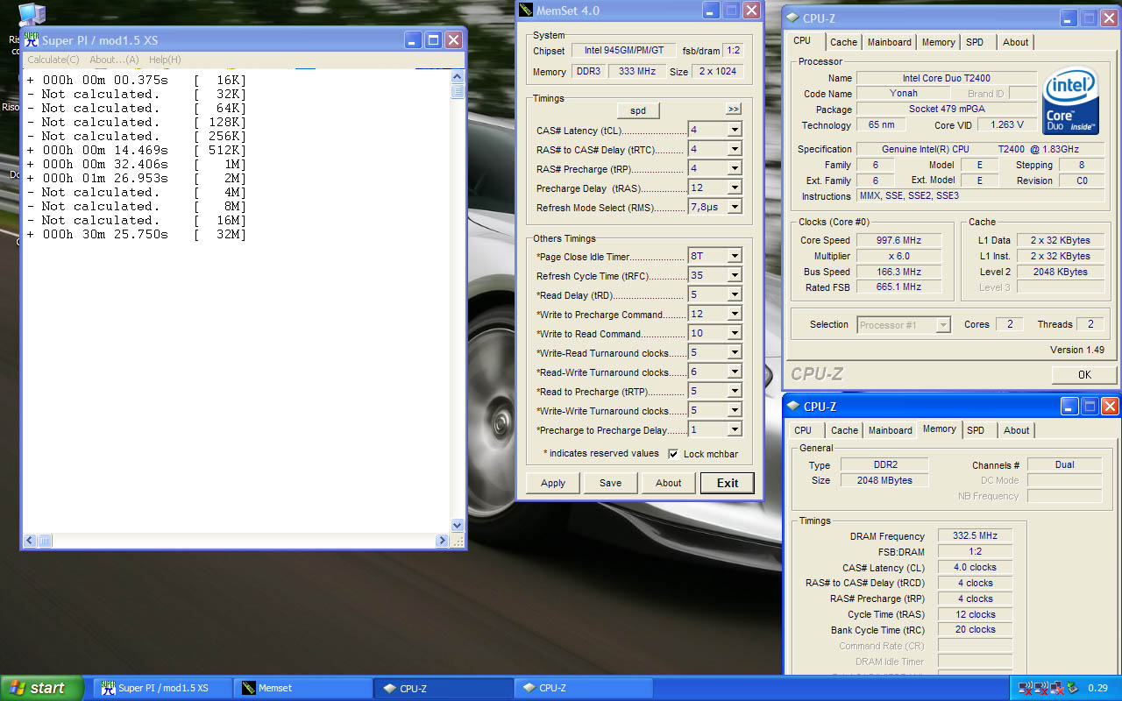Open Write-Write Turnaround clocks dropdown
1122x701 pixels.
tap(735, 410)
